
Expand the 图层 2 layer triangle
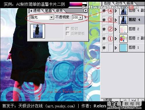tap(116, 29)
